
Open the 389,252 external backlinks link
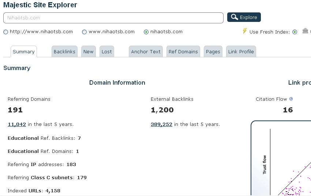tap(161, 124)
